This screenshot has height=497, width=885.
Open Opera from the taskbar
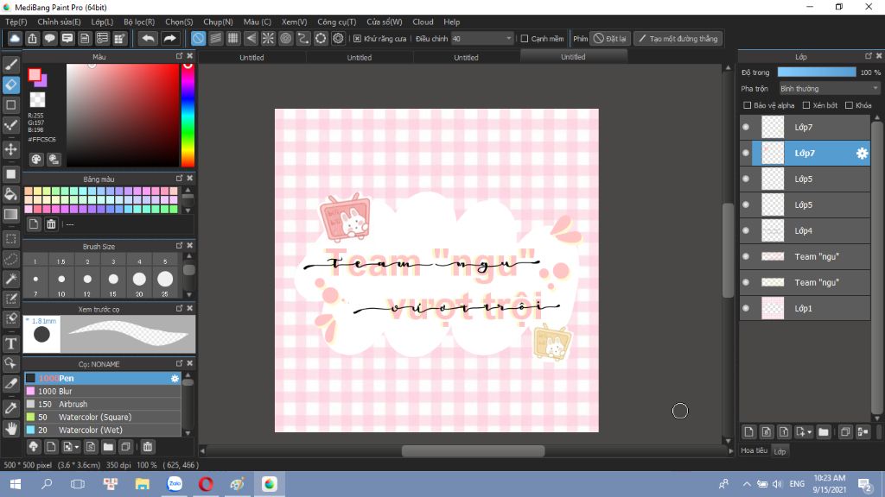206,484
